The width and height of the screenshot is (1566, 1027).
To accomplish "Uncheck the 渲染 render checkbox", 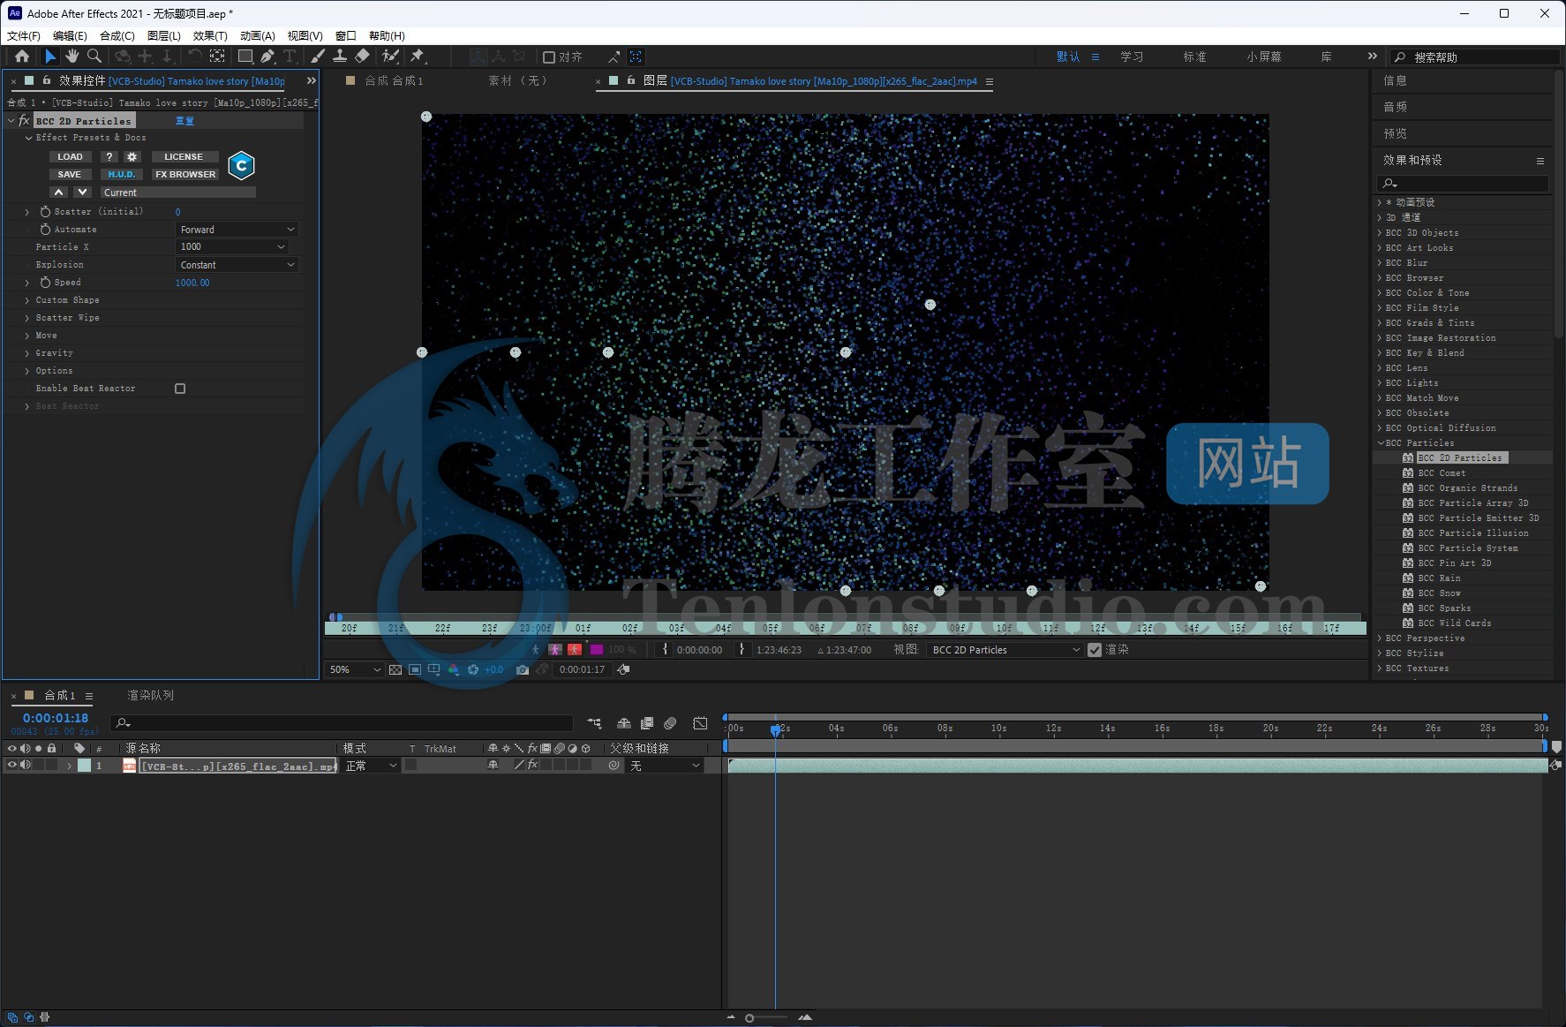I will pos(1095,650).
